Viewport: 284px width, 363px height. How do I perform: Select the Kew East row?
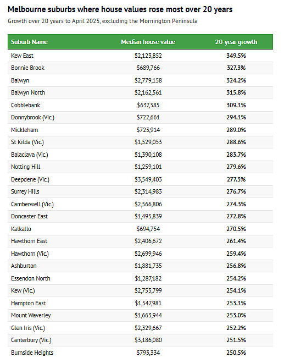(141, 56)
